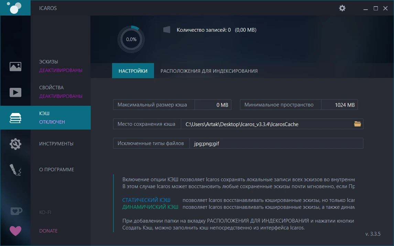Open the tools gear-wrench icon
Viewport: 394px width, 246px height.
15,144
